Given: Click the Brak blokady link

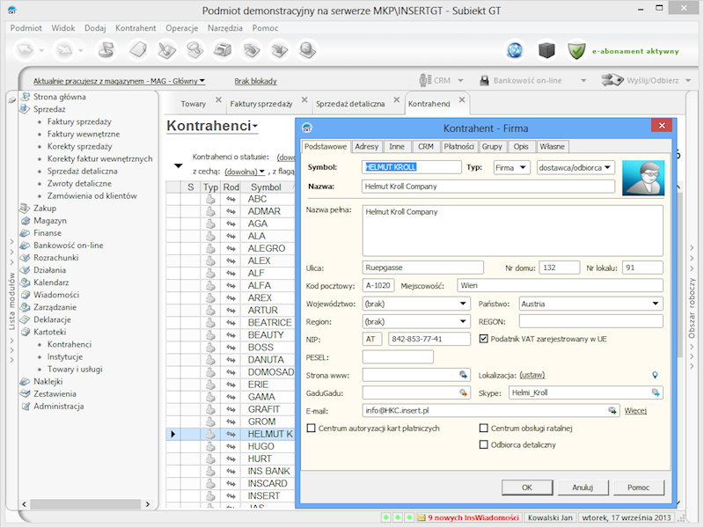Looking at the screenshot, I should pyautogui.click(x=255, y=81).
